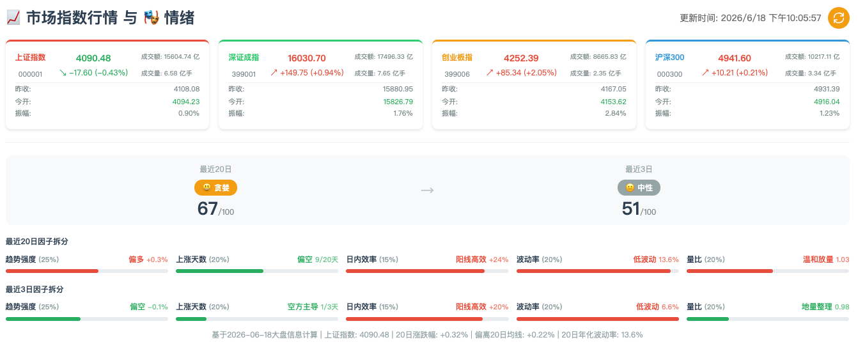
Task: Click the 上证指数 今开 value 4094.23
Action: [x=186, y=102]
